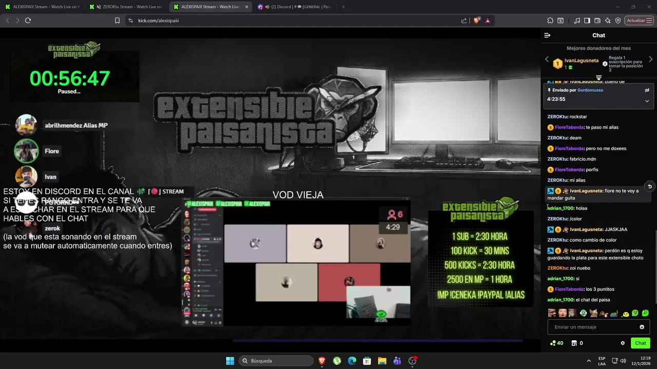The height and width of the screenshot is (369, 657).
Task: Share this page via share icon
Action: click(x=464, y=20)
